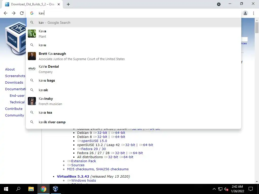Click the tab search dropdown circle icon
The width and height of the screenshot is (259, 194).
coord(219,4)
